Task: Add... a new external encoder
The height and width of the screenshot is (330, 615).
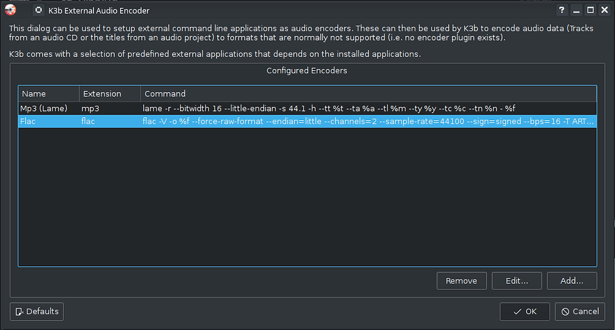Action: [x=572, y=281]
